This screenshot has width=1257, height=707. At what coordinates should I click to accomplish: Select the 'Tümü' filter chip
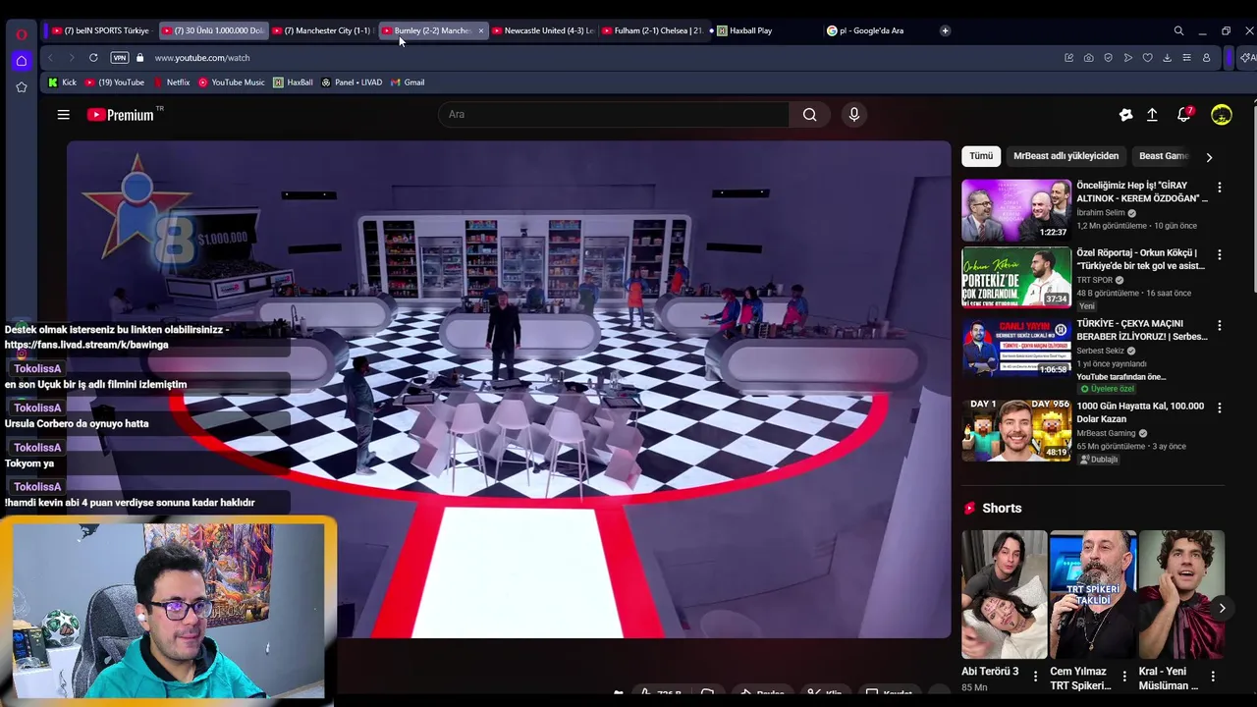981,156
